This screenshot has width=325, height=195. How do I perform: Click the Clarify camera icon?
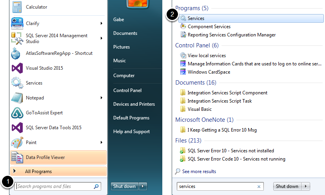click(17, 23)
